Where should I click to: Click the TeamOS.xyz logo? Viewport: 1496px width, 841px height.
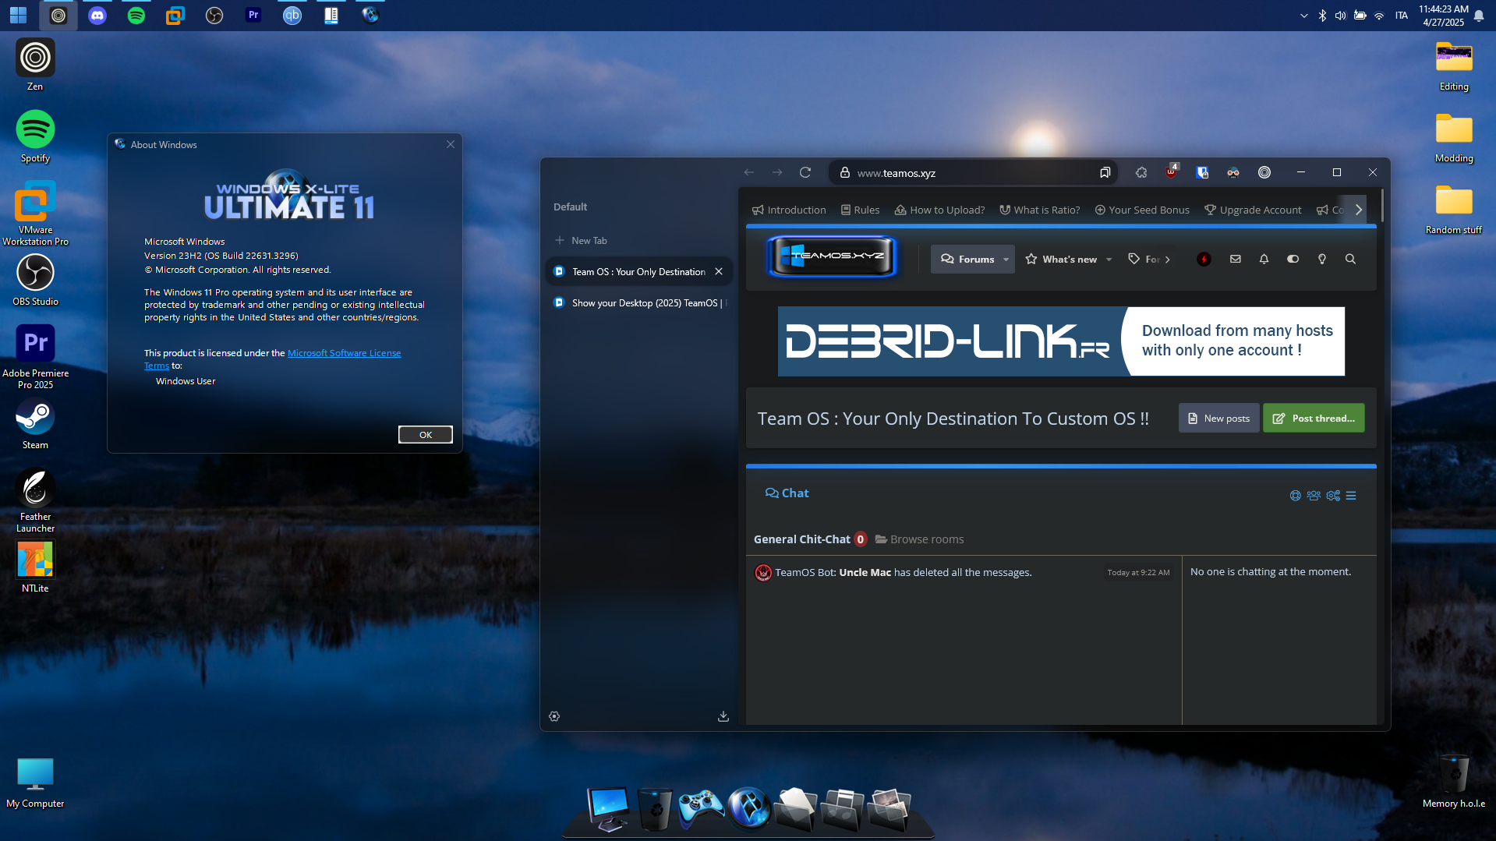coord(833,256)
